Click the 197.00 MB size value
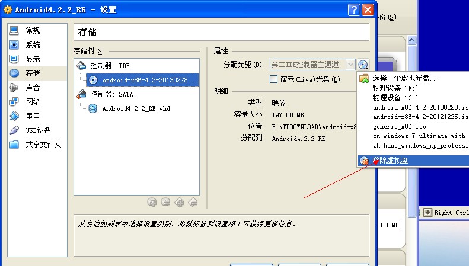Viewport: 469px width, 266px height. coord(288,115)
